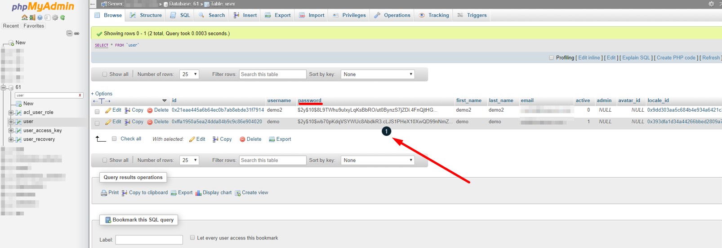The width and height of the screenshot is (722, 248).
Task: Toggle the Check all checkbox
Action: pos(115,139)
